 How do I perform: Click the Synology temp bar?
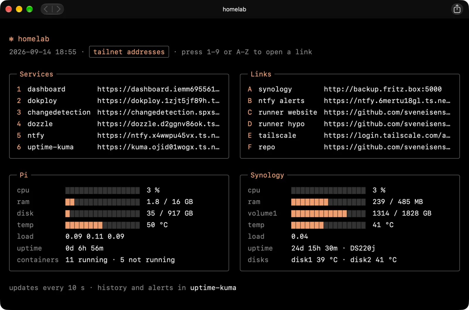click(x=328, y=225)
